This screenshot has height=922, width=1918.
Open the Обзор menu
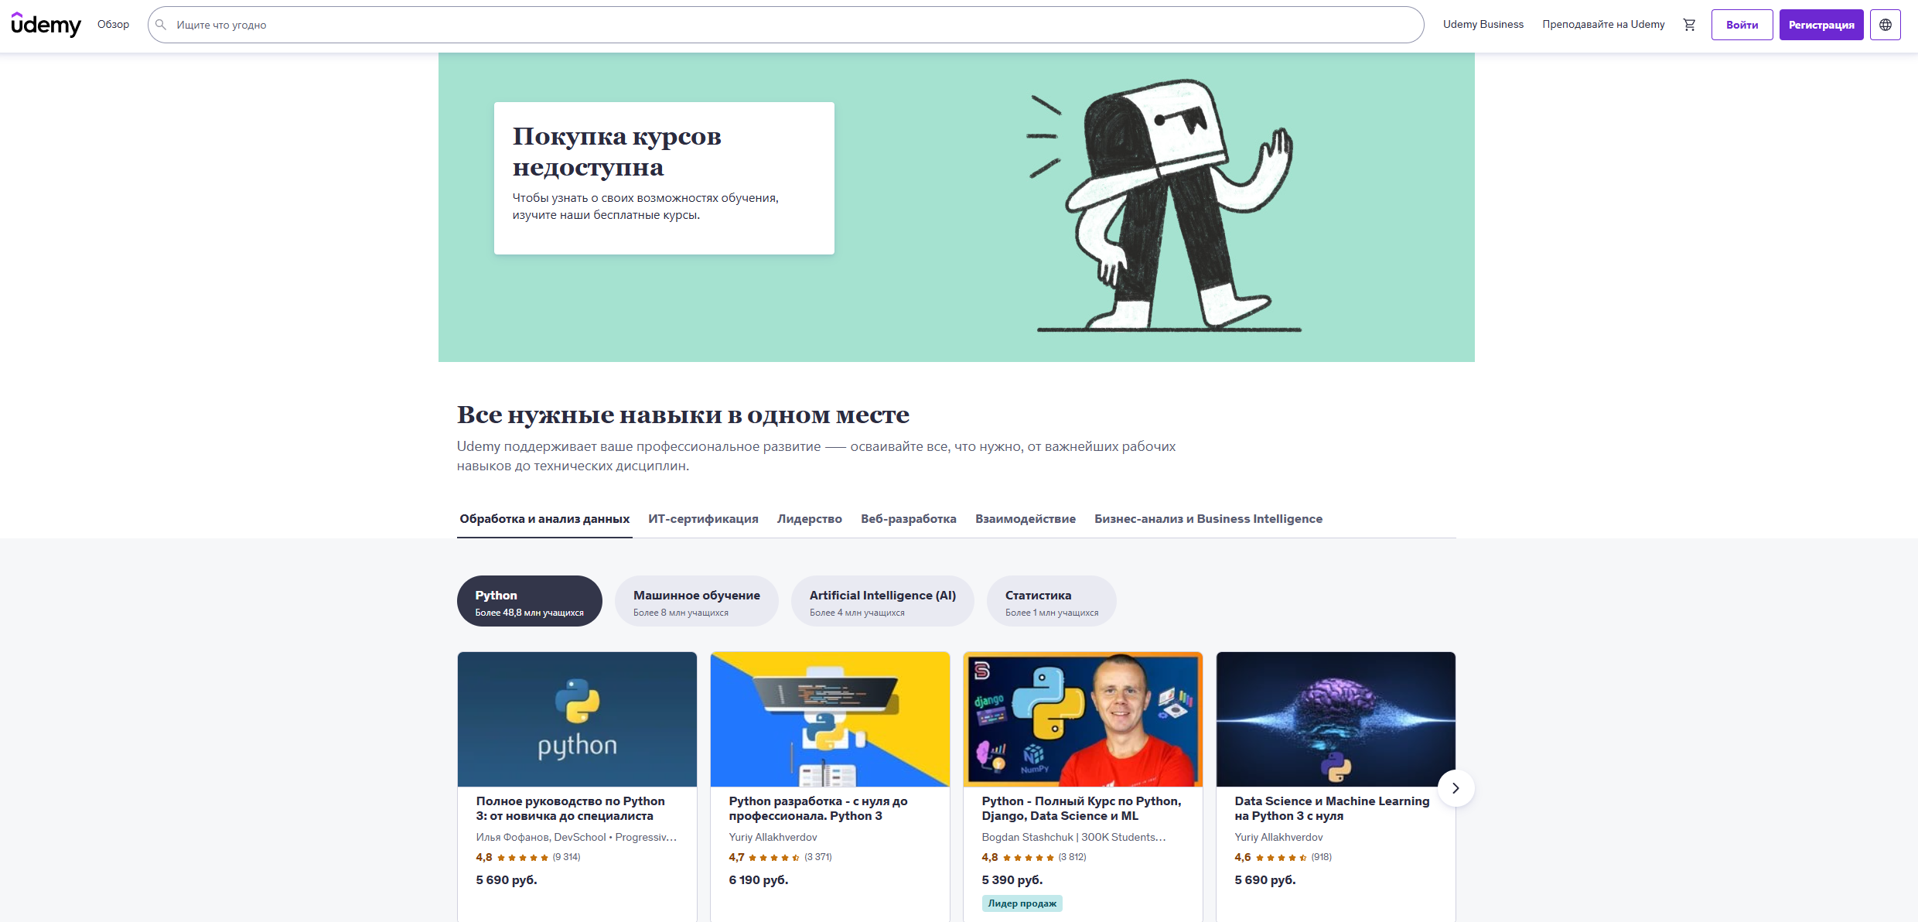click(x=113, y=25)
